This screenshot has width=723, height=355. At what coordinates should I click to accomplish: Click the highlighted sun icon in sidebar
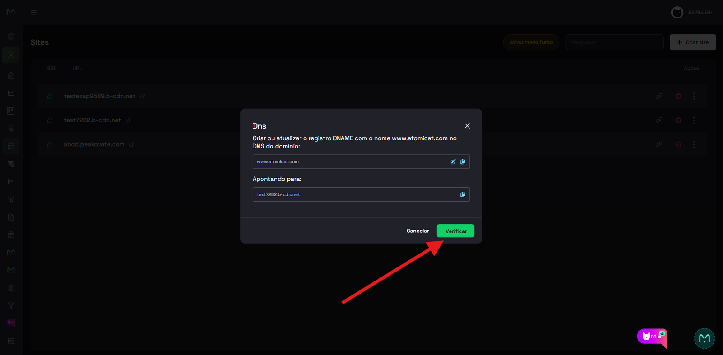point(11,55)
